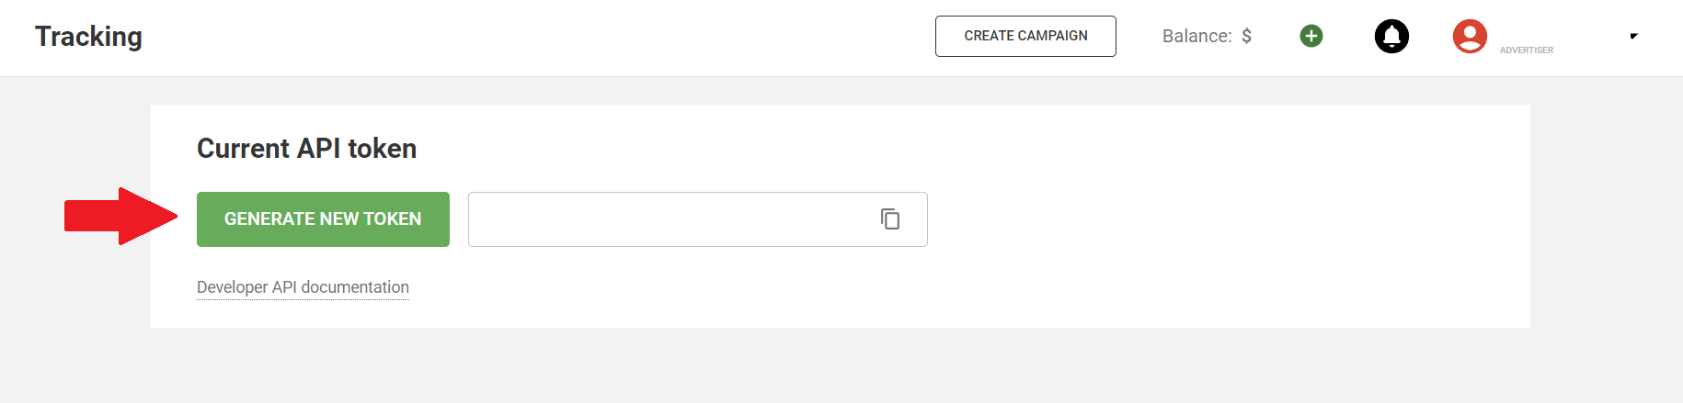The width and height of the screenshot is (1683, 403).
Task: Expand the account dropdown arrow
Action: (1633, 36)
